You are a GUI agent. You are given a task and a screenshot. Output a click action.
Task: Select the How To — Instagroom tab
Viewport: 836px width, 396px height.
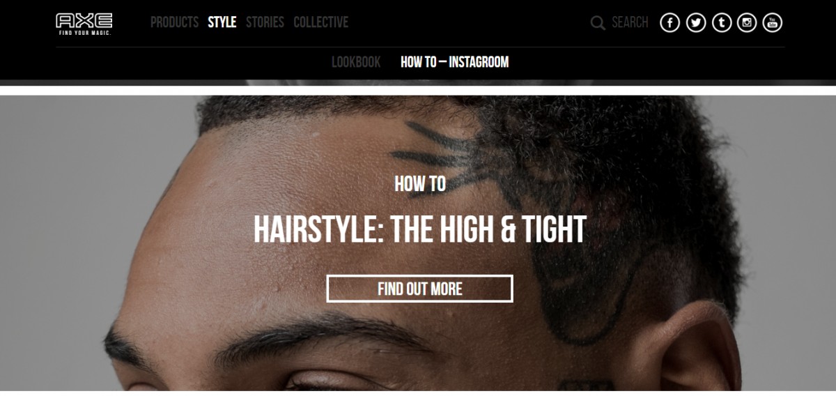coord(454,62)
